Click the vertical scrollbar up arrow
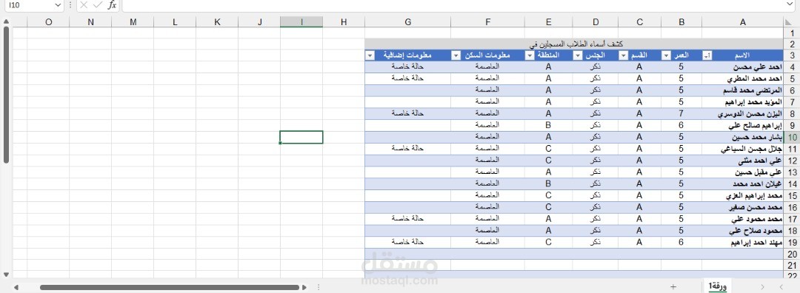This screenshot has height=293, width=800. 6,21
